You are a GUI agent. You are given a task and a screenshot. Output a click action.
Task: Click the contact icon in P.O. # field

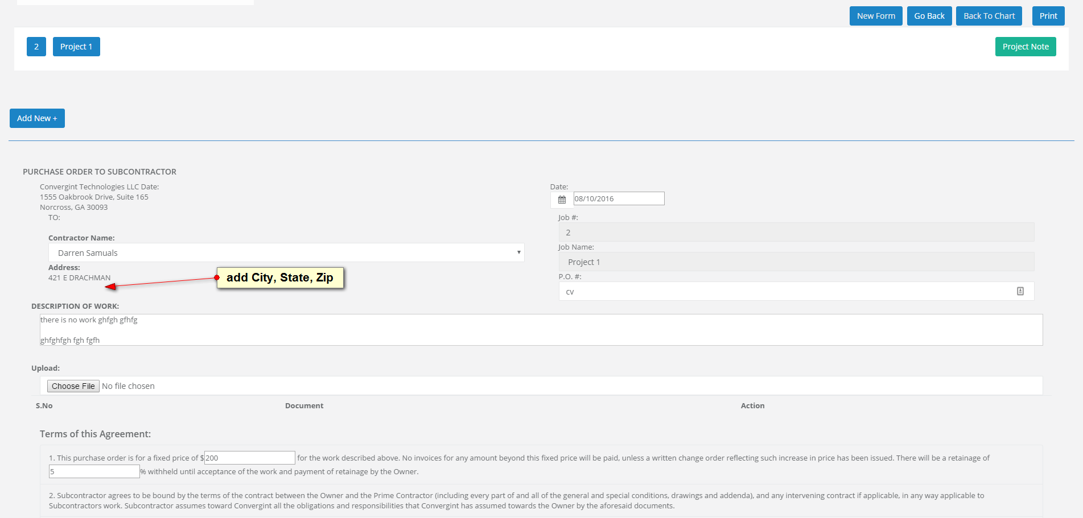pos(1020,291)
